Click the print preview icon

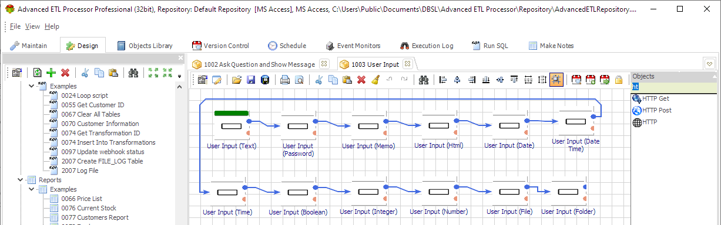point(299,80)
